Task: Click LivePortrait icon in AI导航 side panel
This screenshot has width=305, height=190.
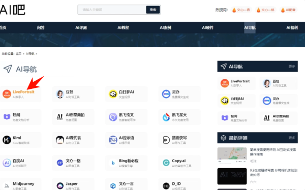Action: coord(225,83)
